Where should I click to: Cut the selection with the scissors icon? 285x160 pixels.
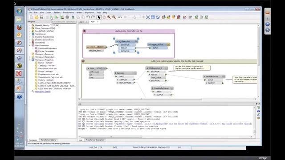pos(73,17)
